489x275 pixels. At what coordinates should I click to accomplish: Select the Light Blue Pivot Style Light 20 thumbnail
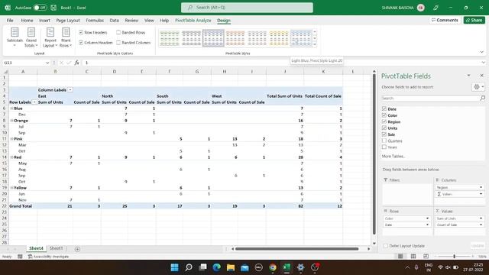click(301, 38)
